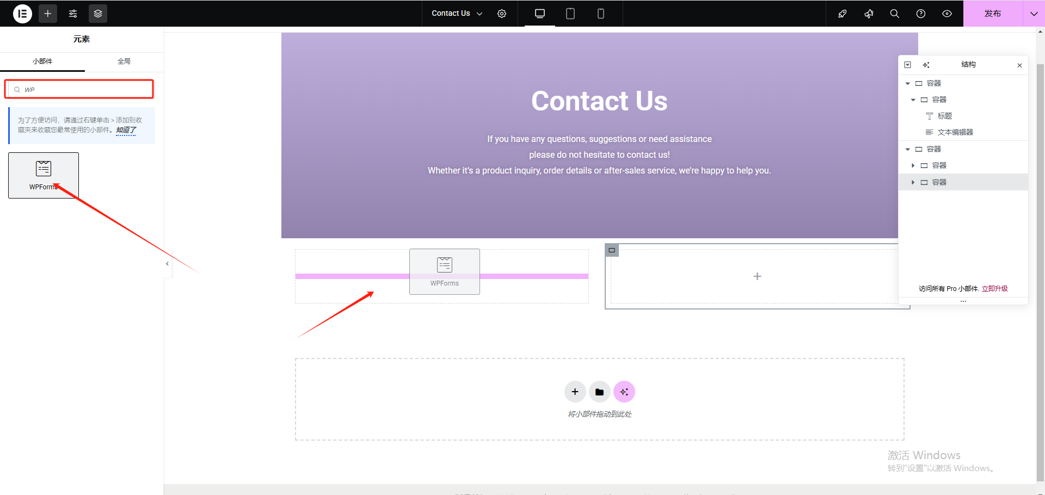Click the Elementor logo icon
Image resolution: width=1045 pixels, height=495 pixels.
(x=22, y=14)
